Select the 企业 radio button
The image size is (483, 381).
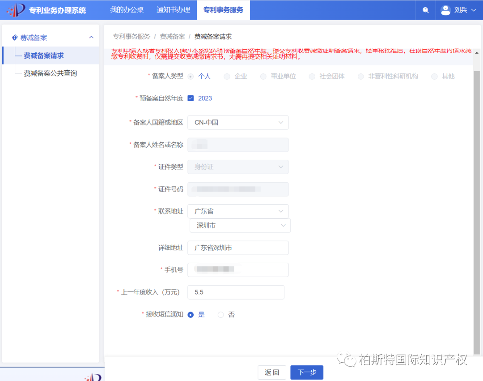coord(227,76)
